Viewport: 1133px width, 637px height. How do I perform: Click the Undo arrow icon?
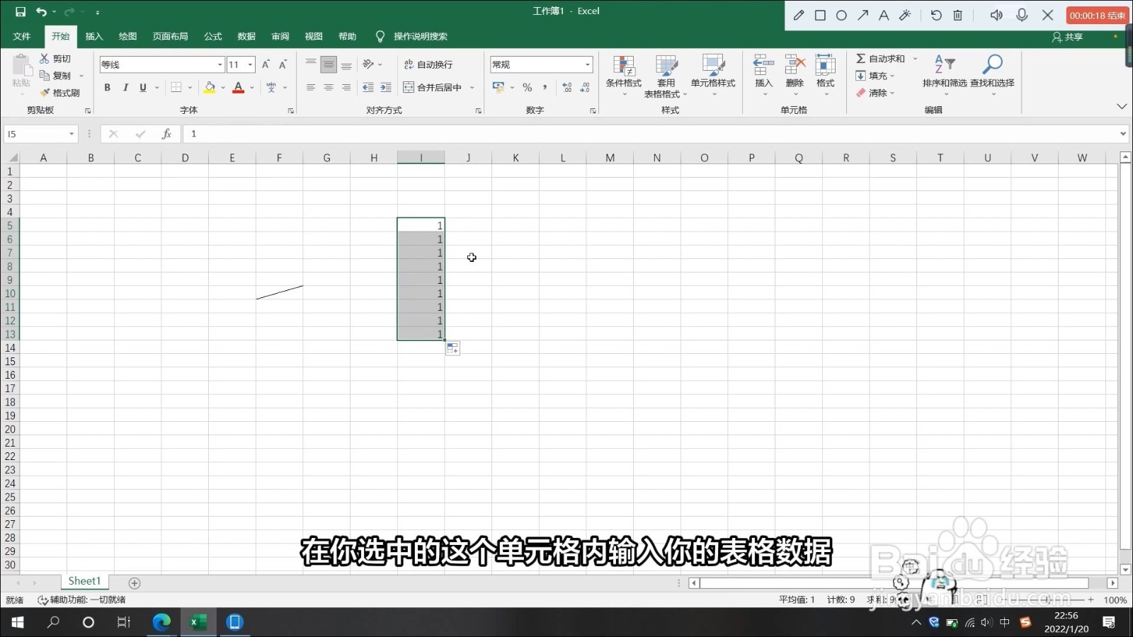41,11
